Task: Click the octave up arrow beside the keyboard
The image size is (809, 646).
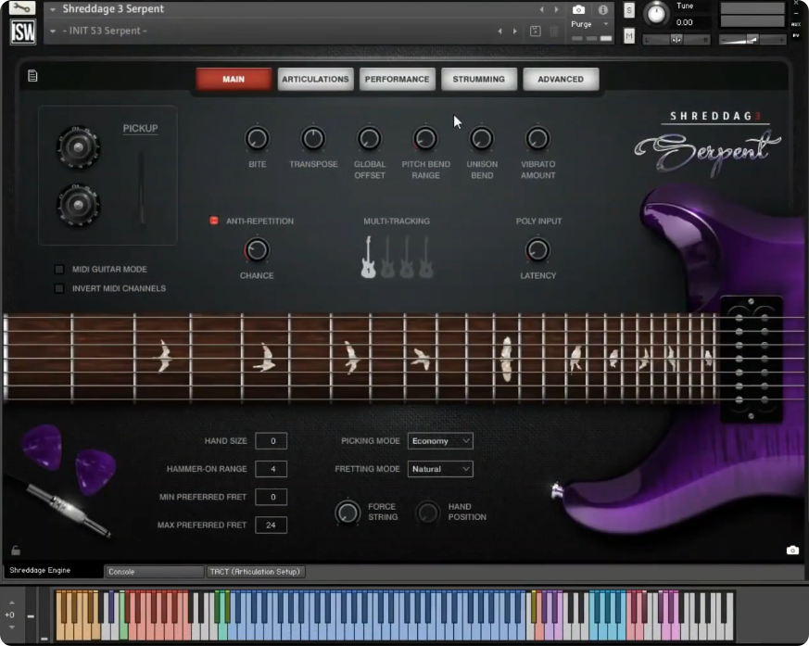Action: point(12,602)
